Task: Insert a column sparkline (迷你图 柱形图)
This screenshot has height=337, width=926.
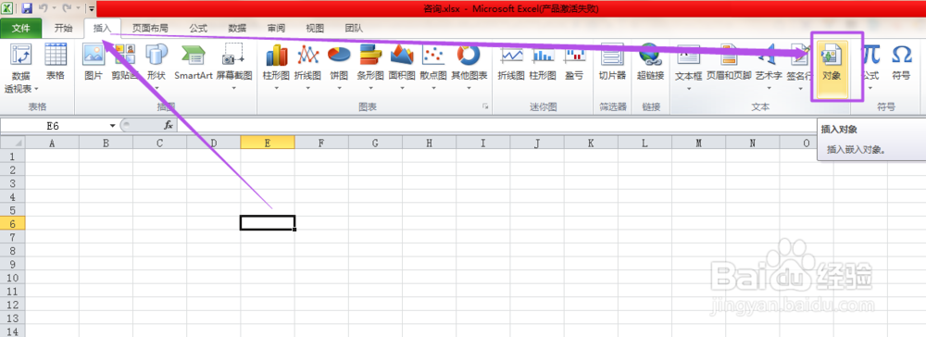Action: point(542,62)
